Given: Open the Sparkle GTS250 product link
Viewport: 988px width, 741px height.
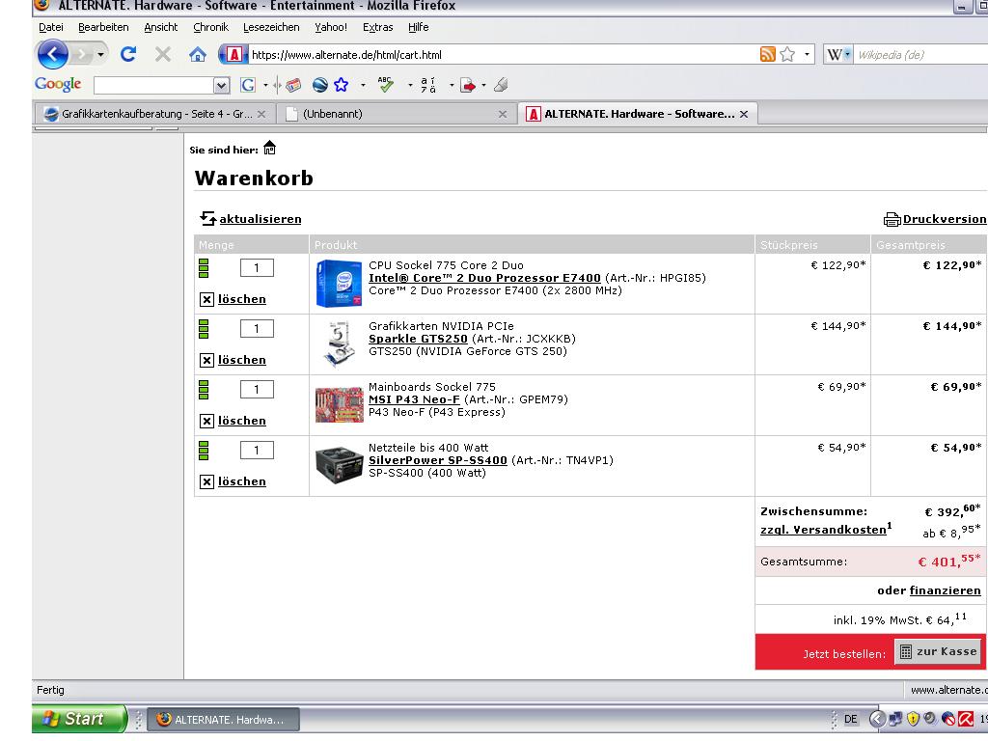Looking at the screenshot, I should coord(418,339).
